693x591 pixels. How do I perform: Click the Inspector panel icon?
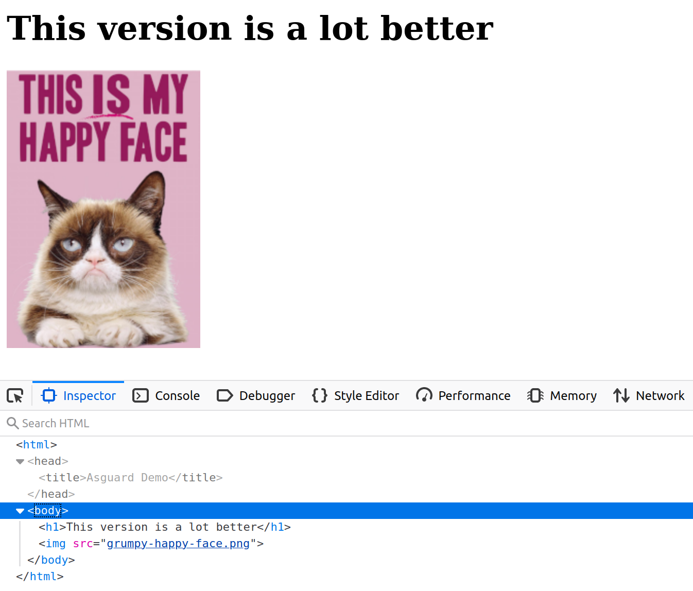click(x=48, y=395)
